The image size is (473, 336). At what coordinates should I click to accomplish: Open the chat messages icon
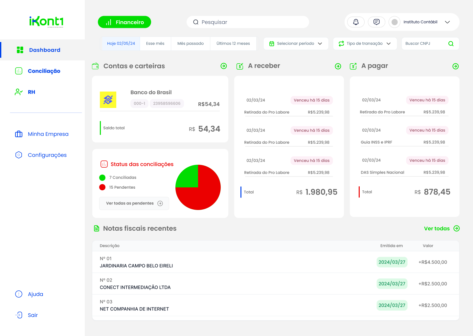(x=376, y=22)
